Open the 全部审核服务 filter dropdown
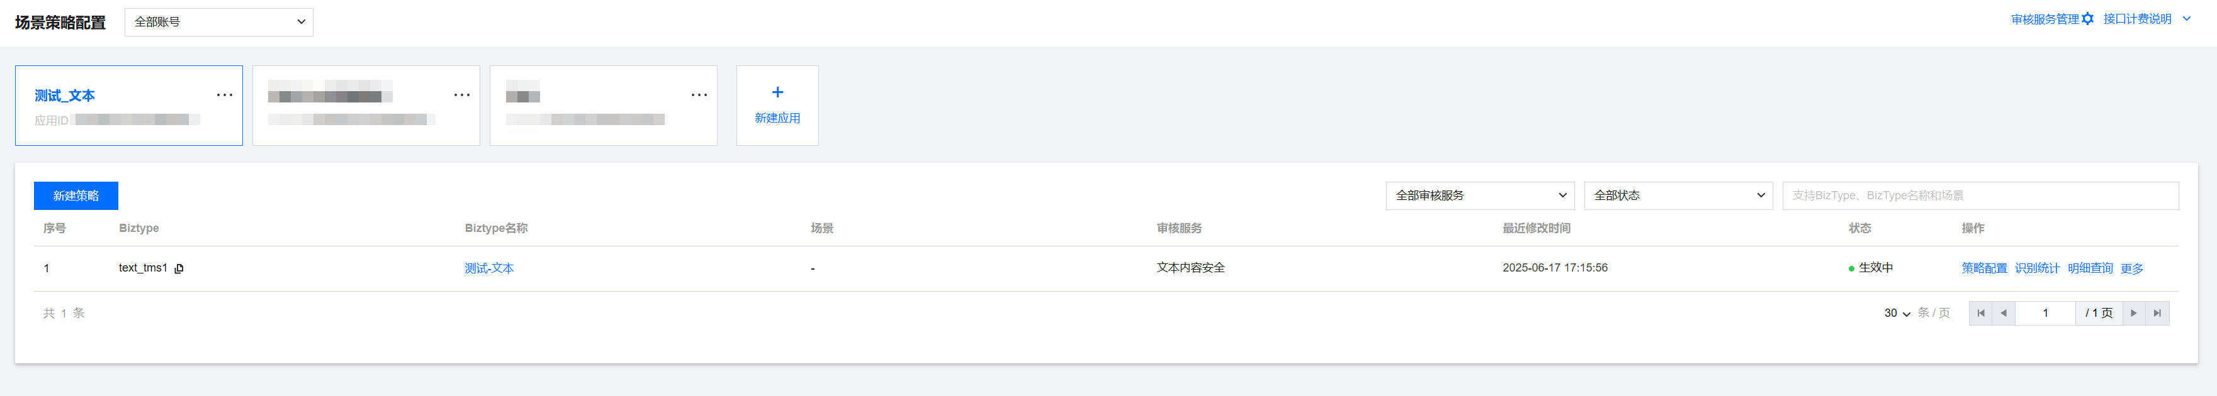The width and height of the screenshot is (2217, 396). tap(1479, 195)
